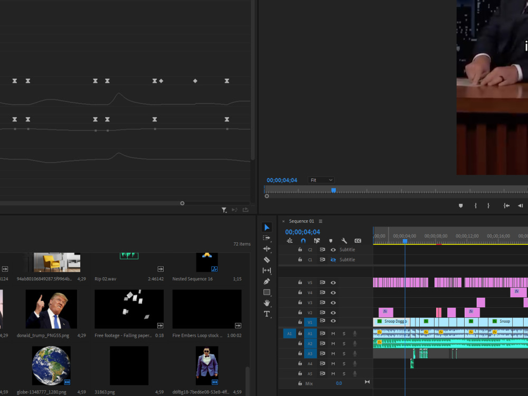Viewport: 528px width, 396px height.
Task: Select the Rectangle tool
Action: click(267, 293)
